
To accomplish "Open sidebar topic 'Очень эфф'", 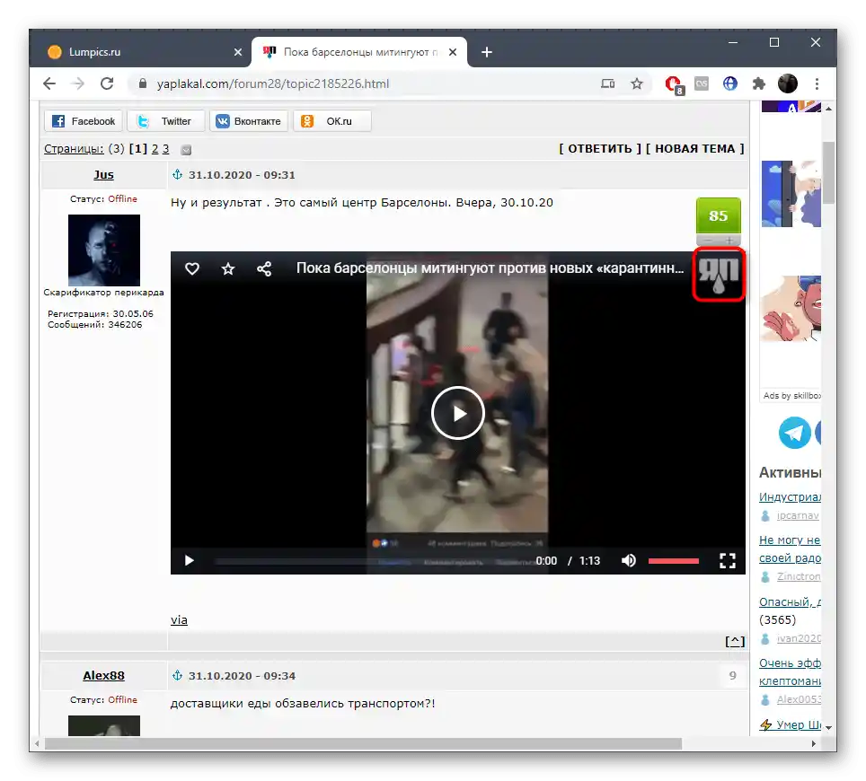I will [790, 663].
